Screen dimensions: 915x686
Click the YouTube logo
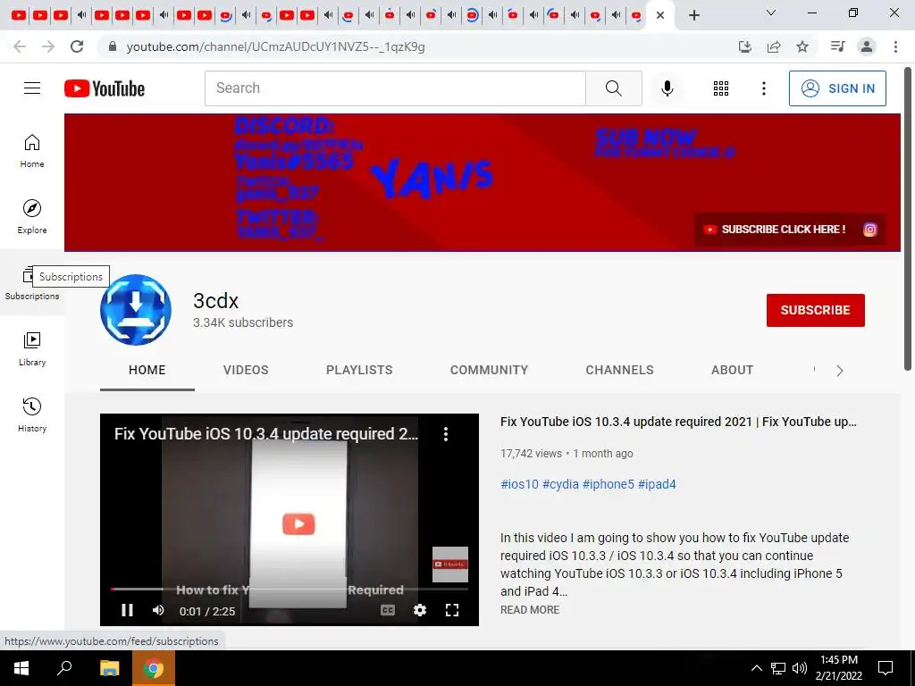pyautogui.click(x=105, y=88)
